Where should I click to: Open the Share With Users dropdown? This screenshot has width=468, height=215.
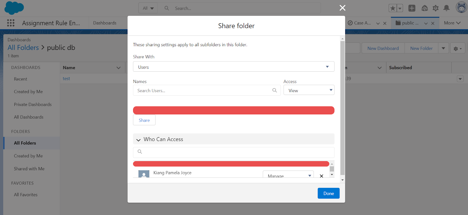tap(233, 67)
